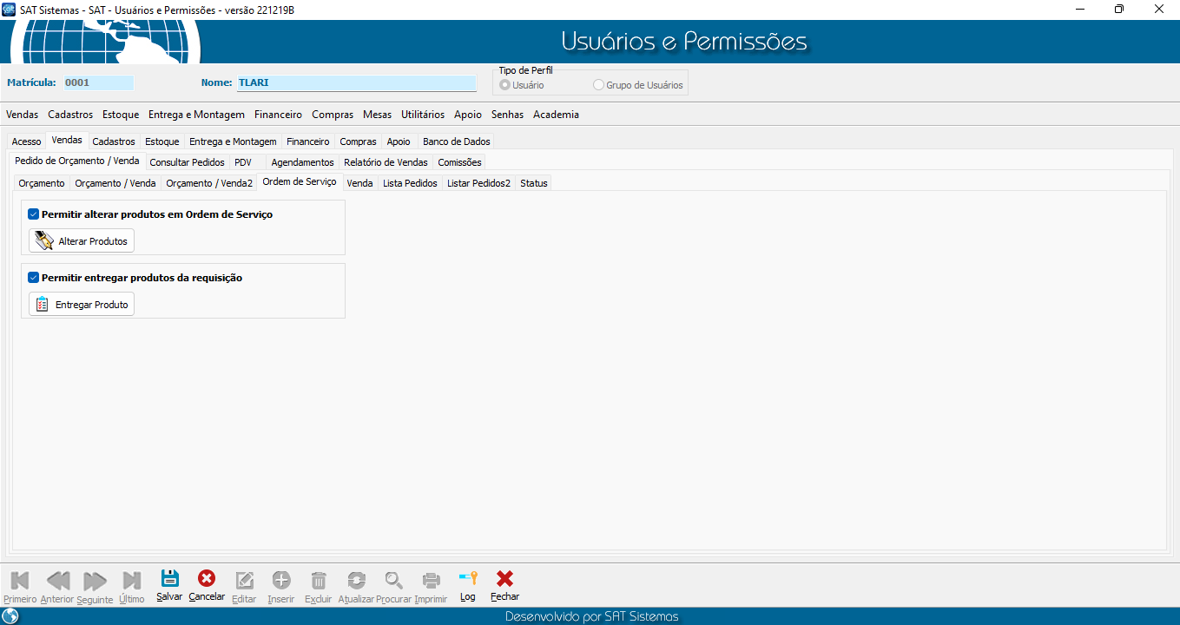
Task: Choose the Usuário profile type radio
Action: [504, 86]
